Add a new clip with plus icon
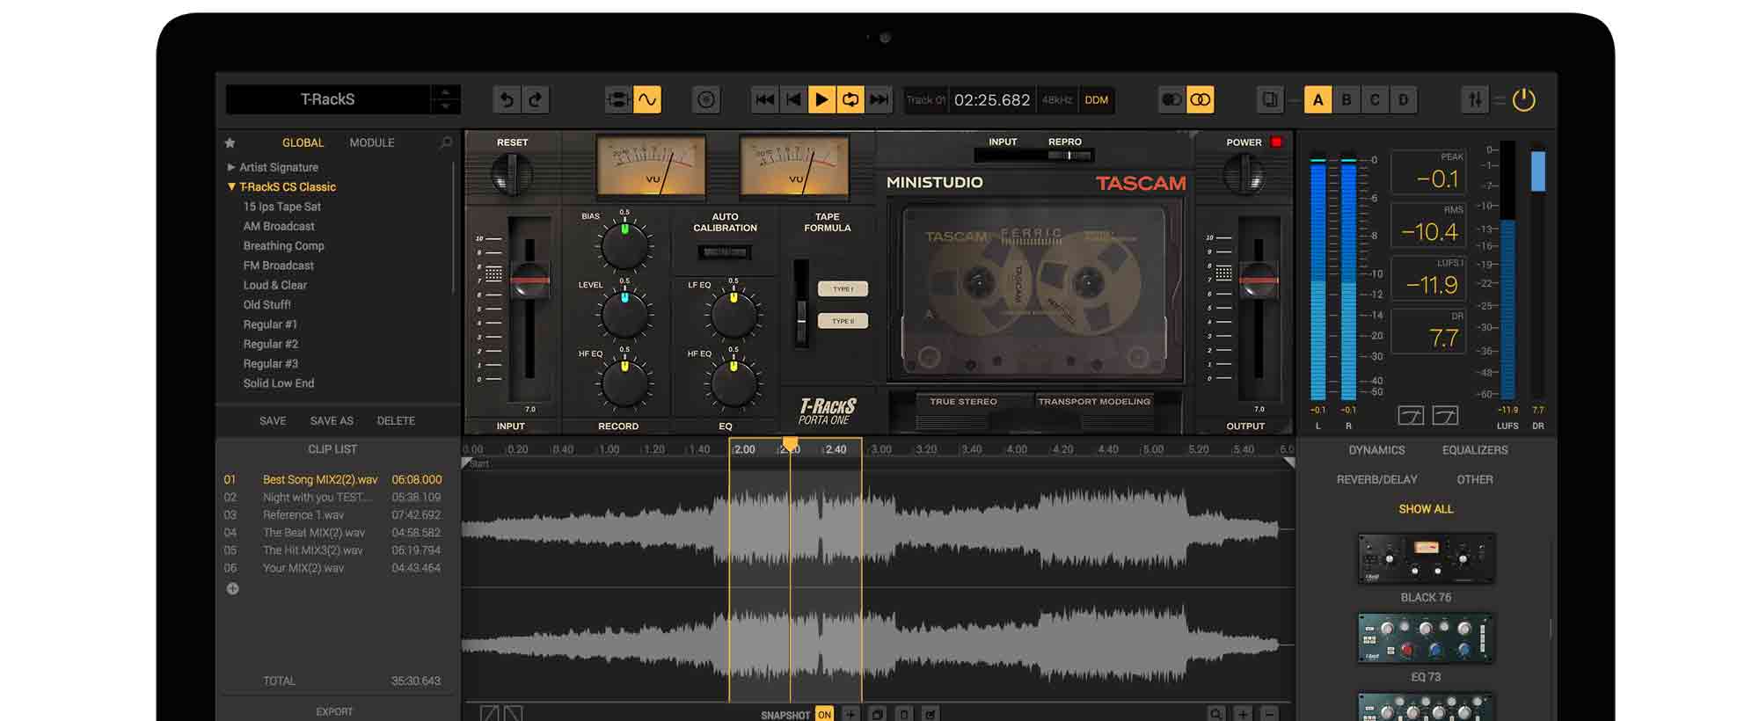Screen dimensions: 1759x721 click(233, 589)
